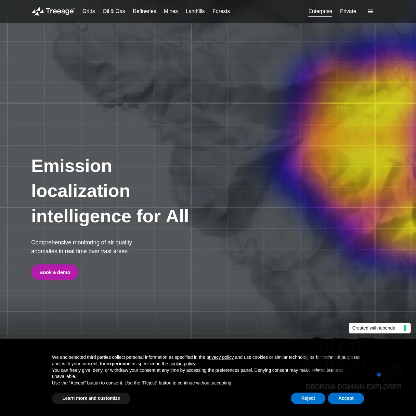Open the Landfills page

(x=195, y=11)
